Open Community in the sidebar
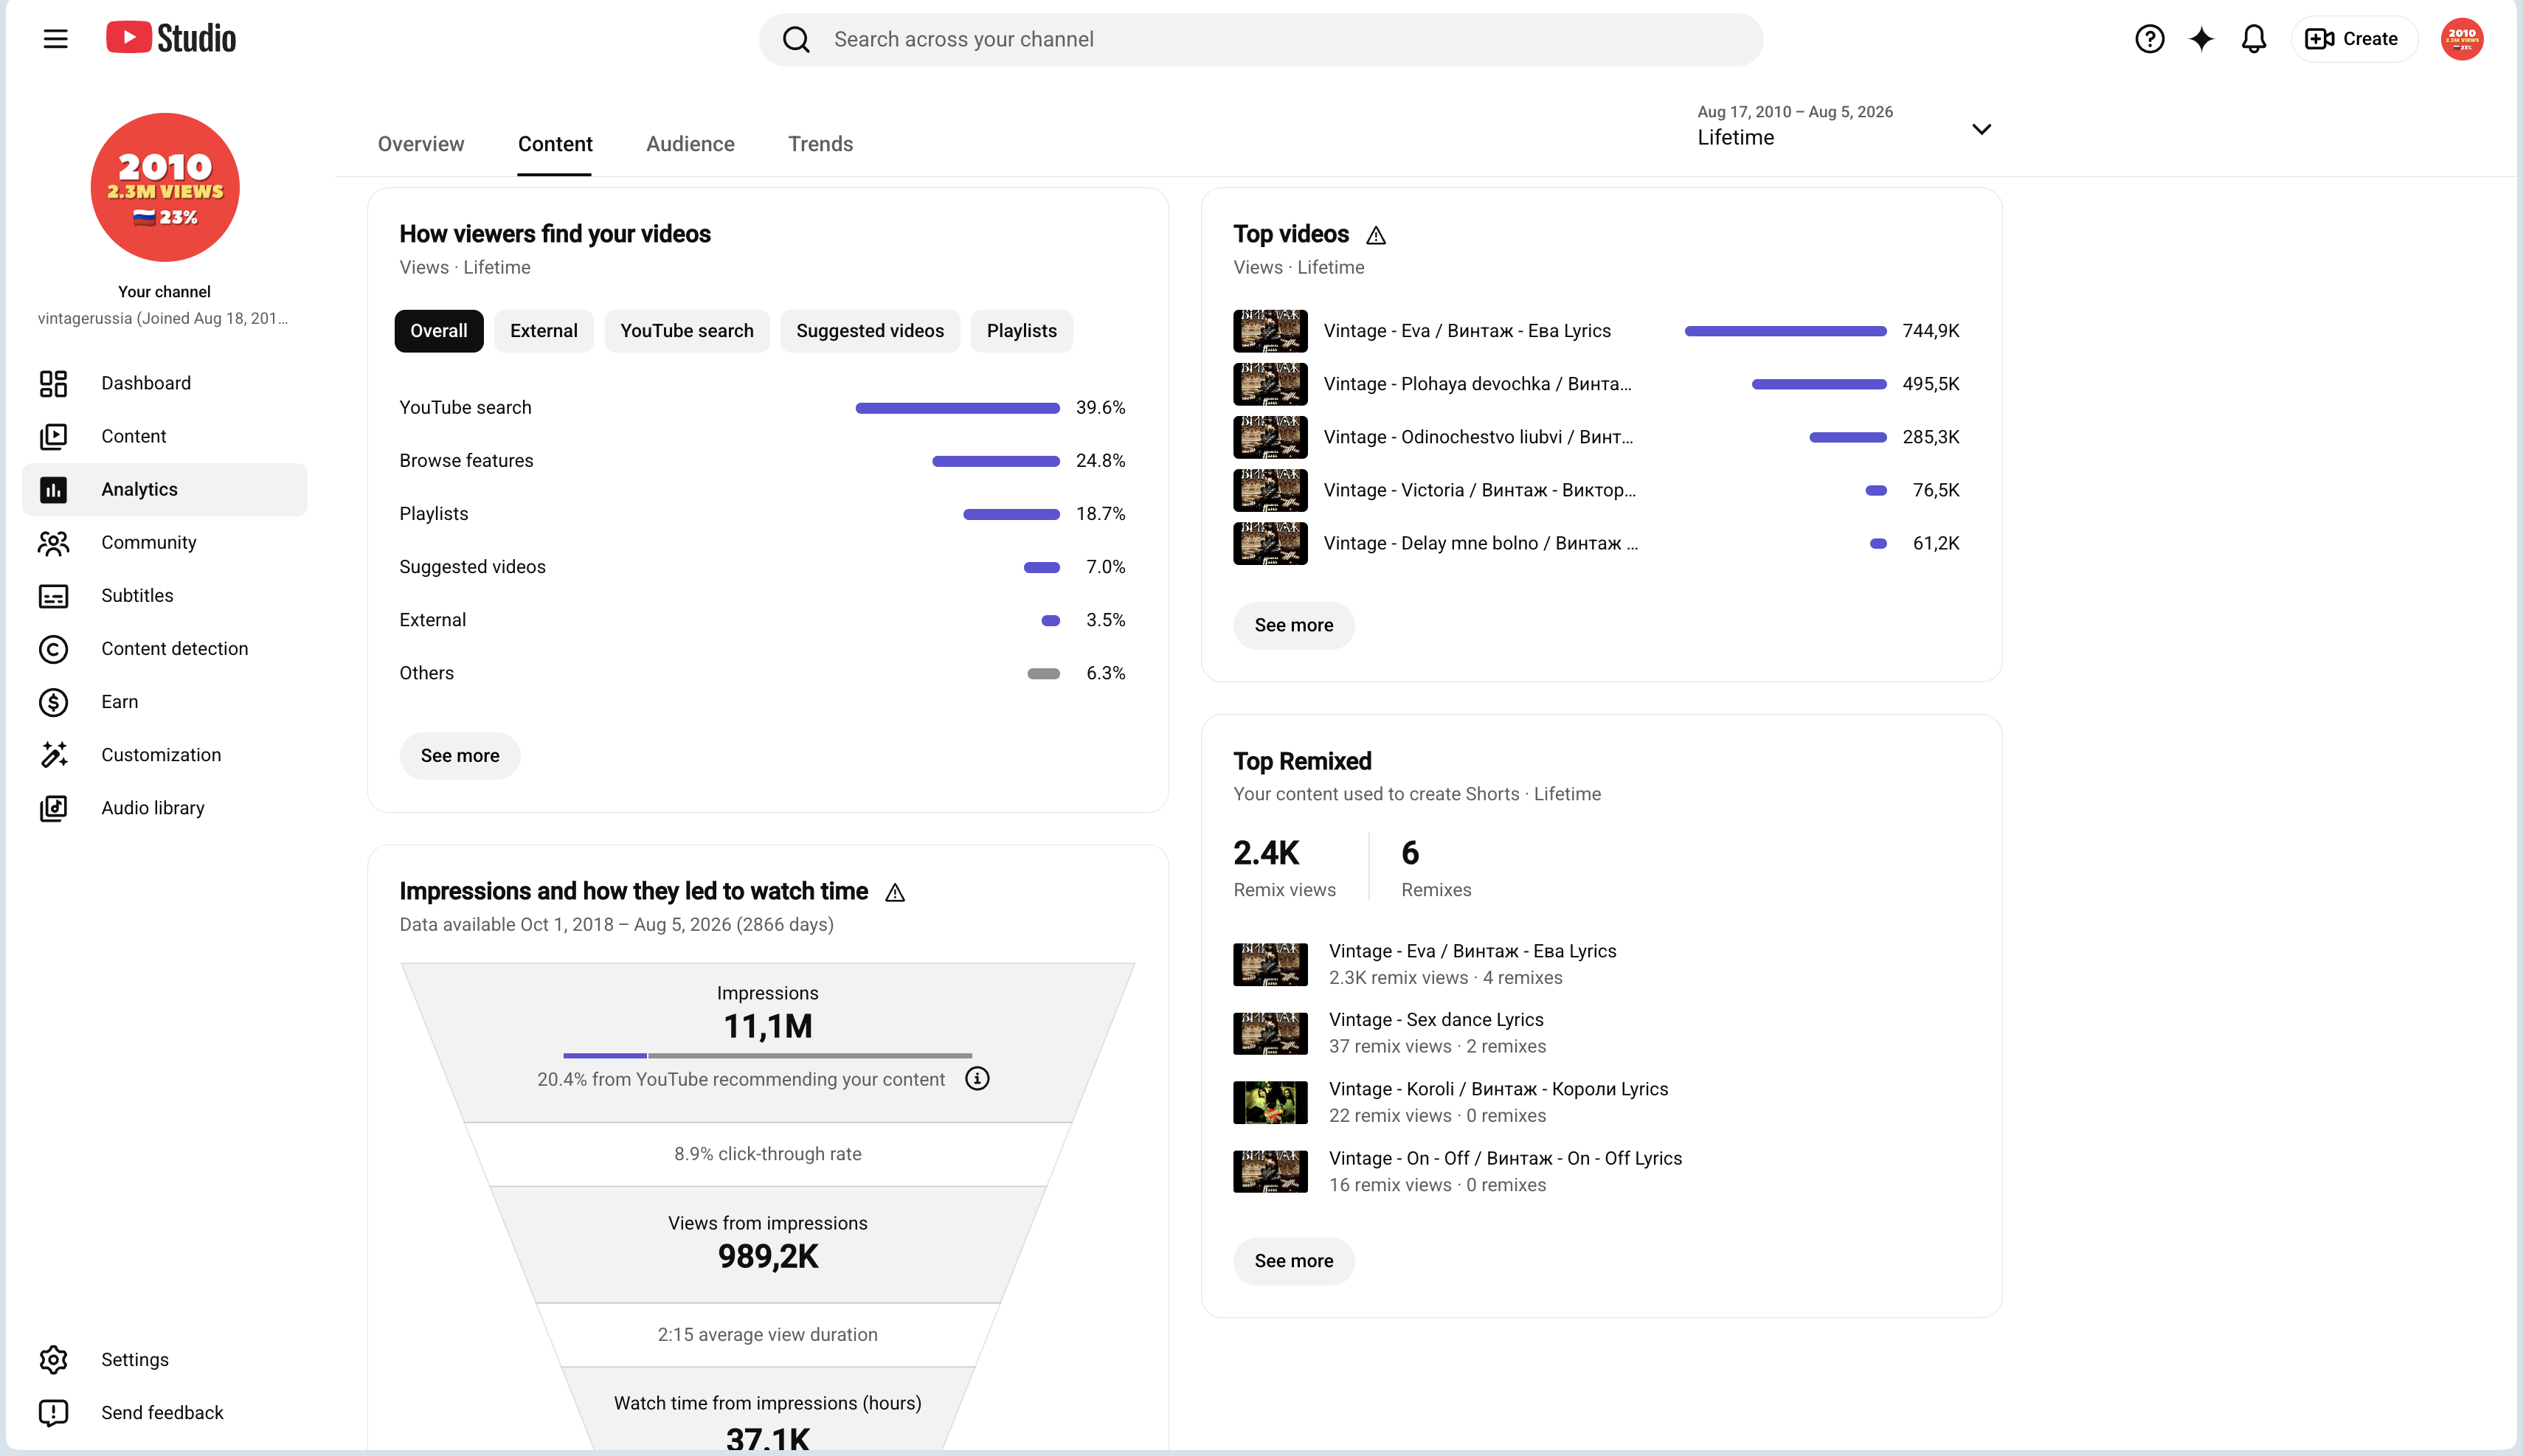This screenshot has height=1456, width=2523. [165, 542]
